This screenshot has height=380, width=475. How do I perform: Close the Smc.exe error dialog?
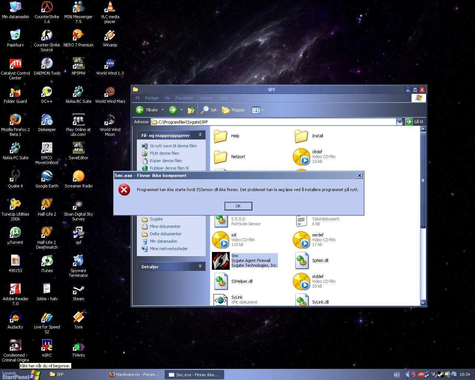click(359, 176)
